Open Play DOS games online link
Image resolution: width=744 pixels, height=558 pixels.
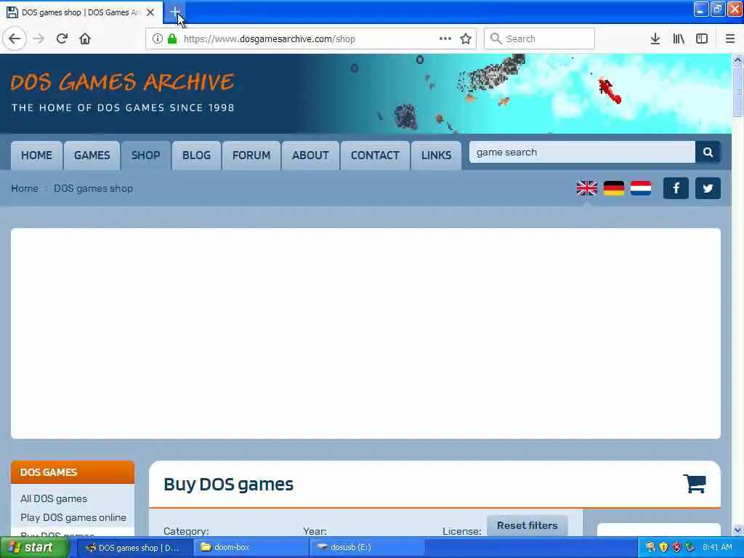pyautogui.click(x=73, y=517)
